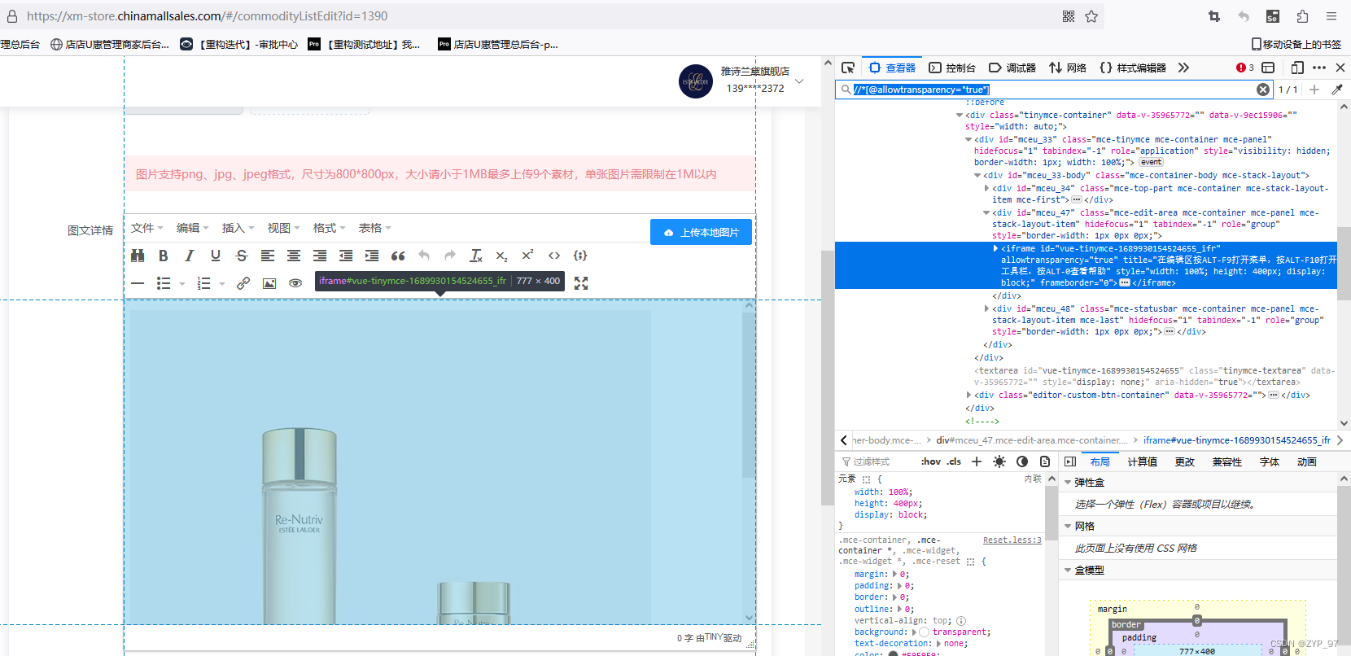The width and height of the screenshot is (1351, 656).
Task: Toggle .cls class panel
Action: (955, 461)
